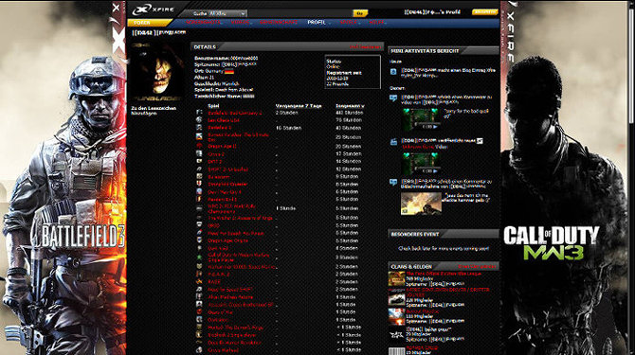Click the Germany flag icon
Viewport: 635px width, 355px height.
click(x=229, y=72)
